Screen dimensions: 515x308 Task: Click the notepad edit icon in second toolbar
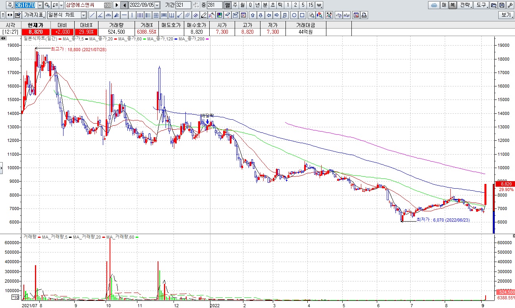pyautogui.click(x=17, y=15)
